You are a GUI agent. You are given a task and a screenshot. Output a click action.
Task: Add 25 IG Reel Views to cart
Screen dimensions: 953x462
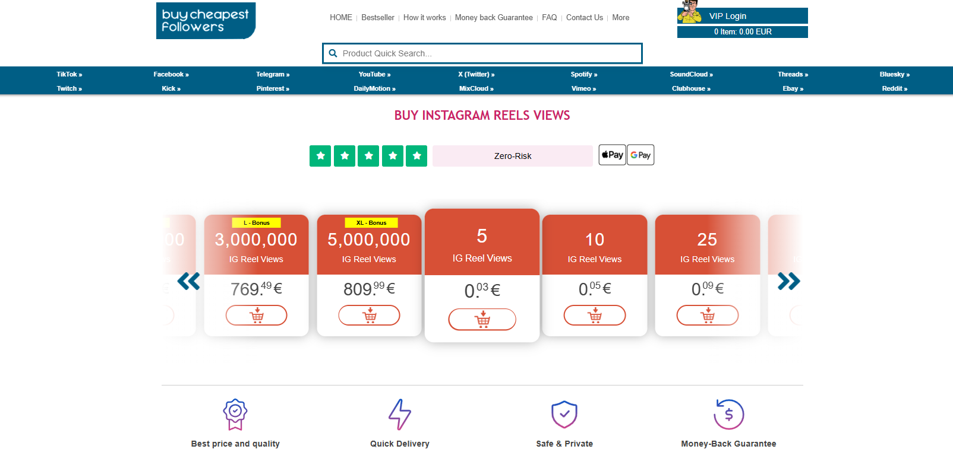(708, 316)
